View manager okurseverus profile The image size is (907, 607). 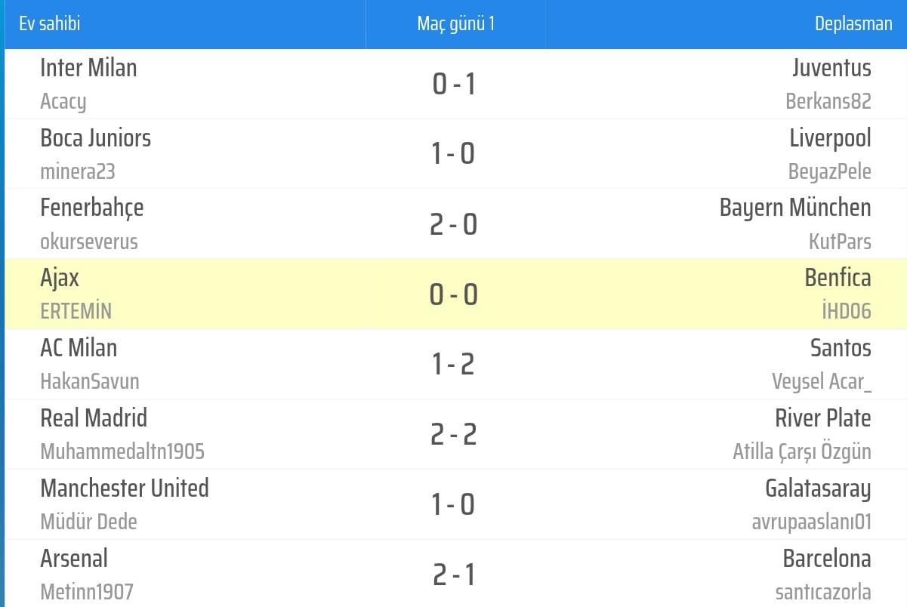pyautogui.click(x=88, y=242)
